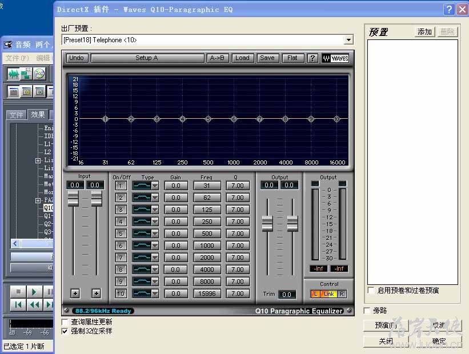Screen dimensions: 469x354
Task: Select the Q10 item in effects tree
Action: tap(49, 208)
